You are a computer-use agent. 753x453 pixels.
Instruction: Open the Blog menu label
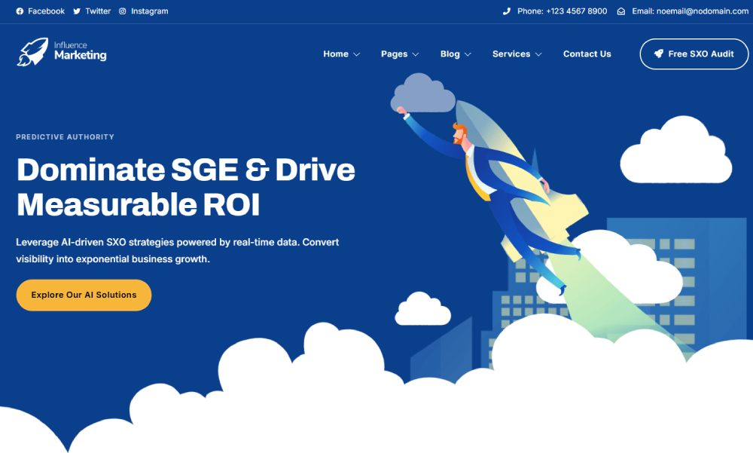tap(450, 54)
